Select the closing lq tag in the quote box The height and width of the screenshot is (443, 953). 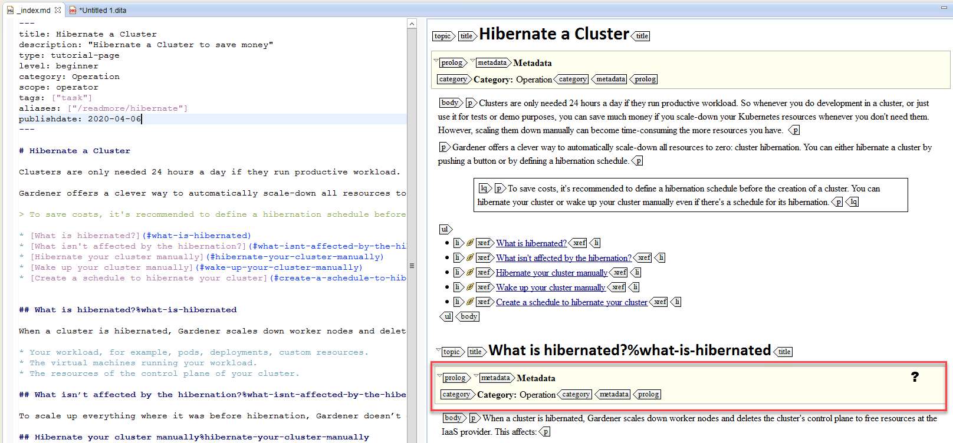point(852,202)
